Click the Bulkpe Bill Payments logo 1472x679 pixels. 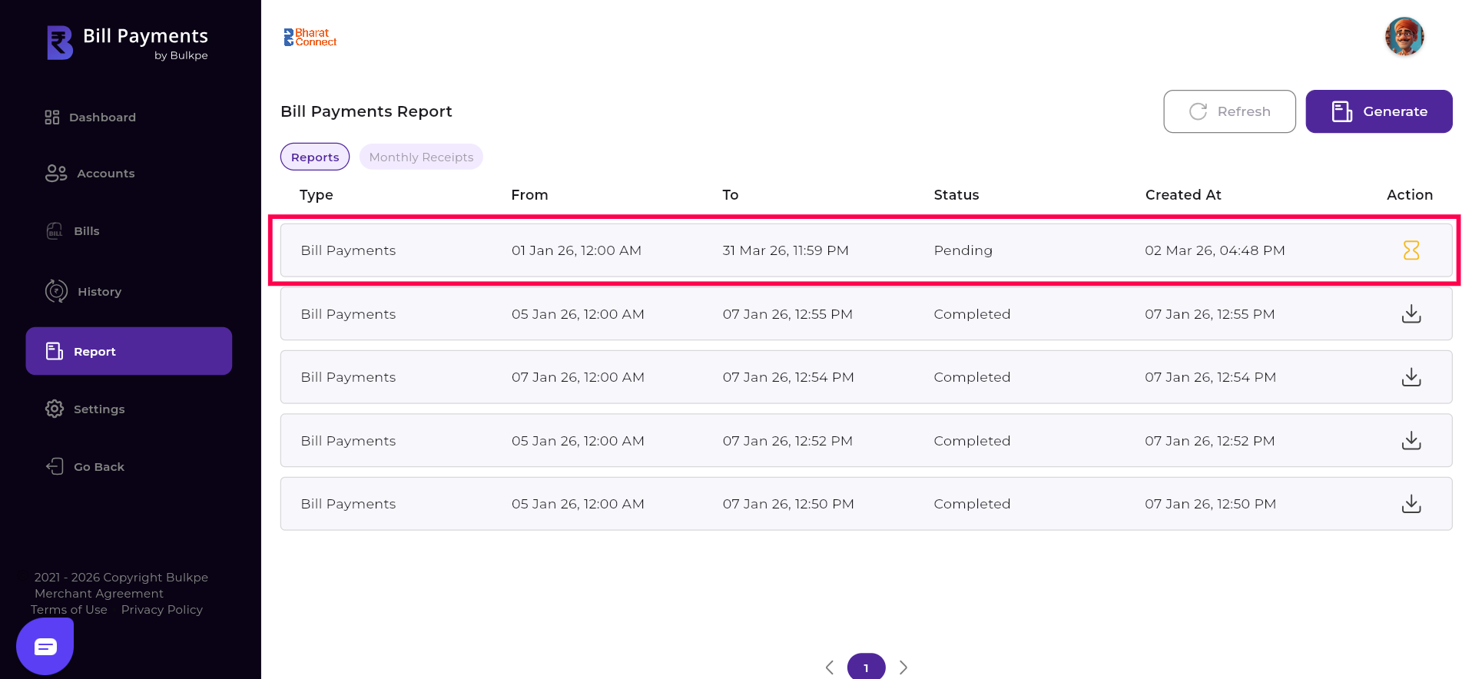(x=128, y=43)
